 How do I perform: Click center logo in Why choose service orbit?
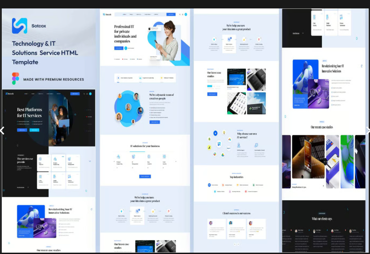pos(219,144)
